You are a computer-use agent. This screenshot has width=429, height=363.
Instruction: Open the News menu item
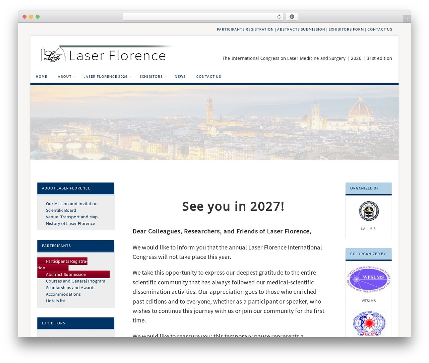coord(180,77)
